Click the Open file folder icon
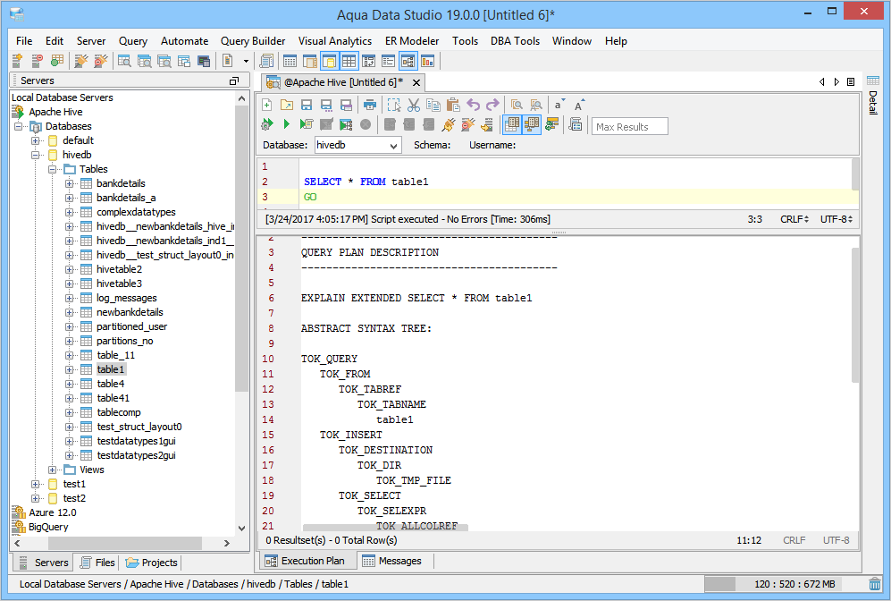891x601 pixels. 287,105
